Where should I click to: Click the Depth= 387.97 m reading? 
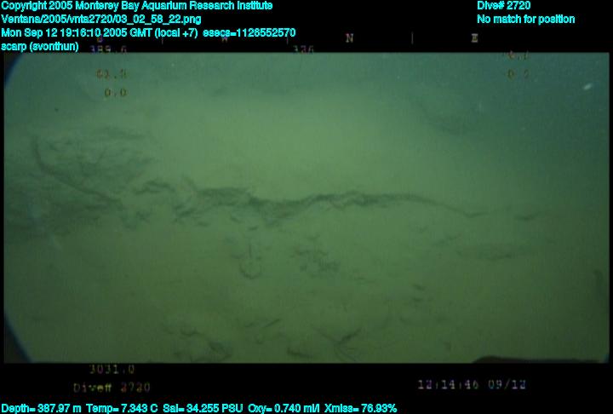(41, 409)
